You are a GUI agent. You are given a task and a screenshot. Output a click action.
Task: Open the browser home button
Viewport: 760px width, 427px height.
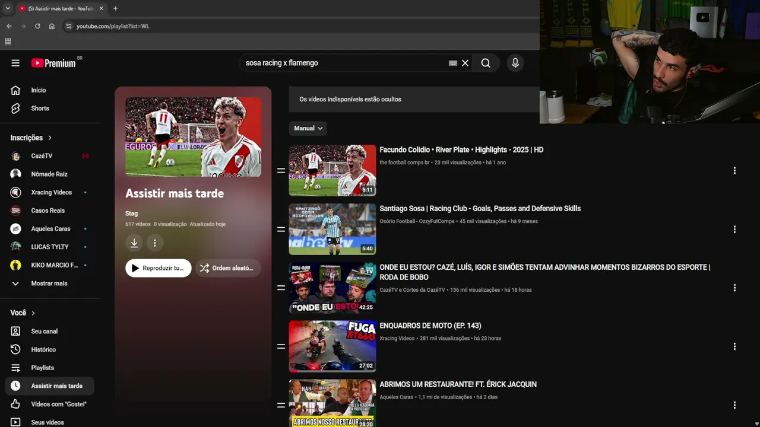52,26
